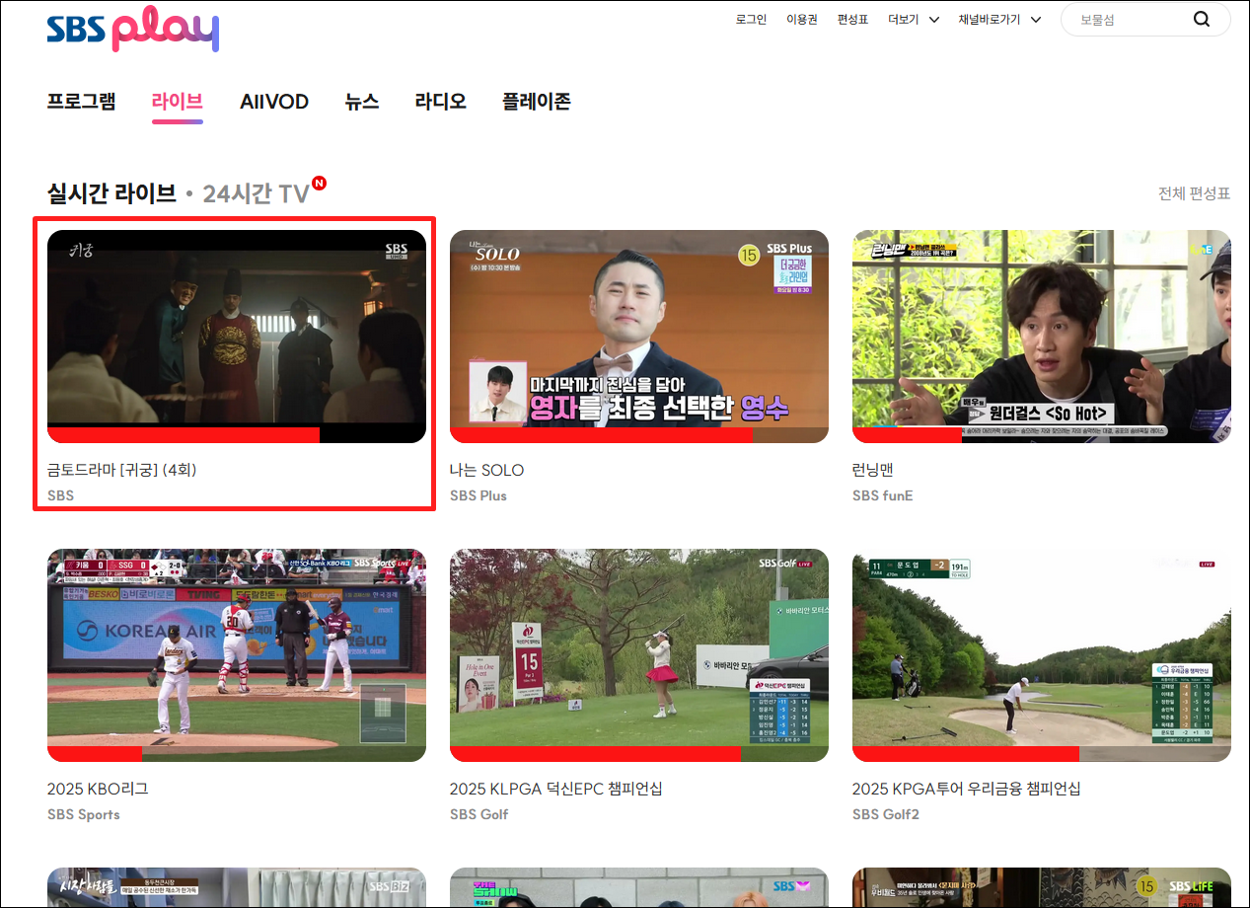
Task: Click the SBS Golf channel label under KLPGA
Action: [479, 814]
